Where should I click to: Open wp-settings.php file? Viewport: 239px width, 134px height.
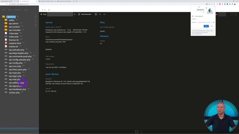coord(16,83)
